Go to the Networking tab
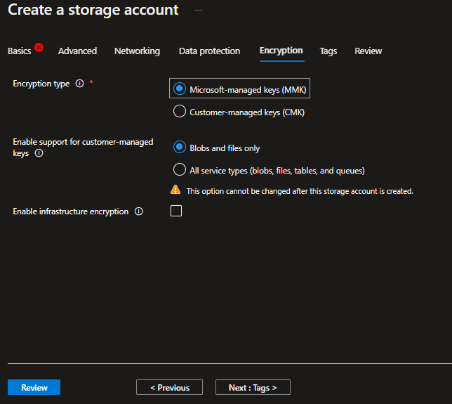452x404 pixels. tap(137, 51)
